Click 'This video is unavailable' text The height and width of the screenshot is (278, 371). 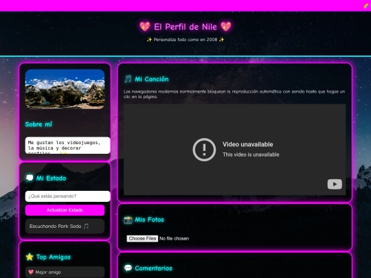tap(251, 154)
